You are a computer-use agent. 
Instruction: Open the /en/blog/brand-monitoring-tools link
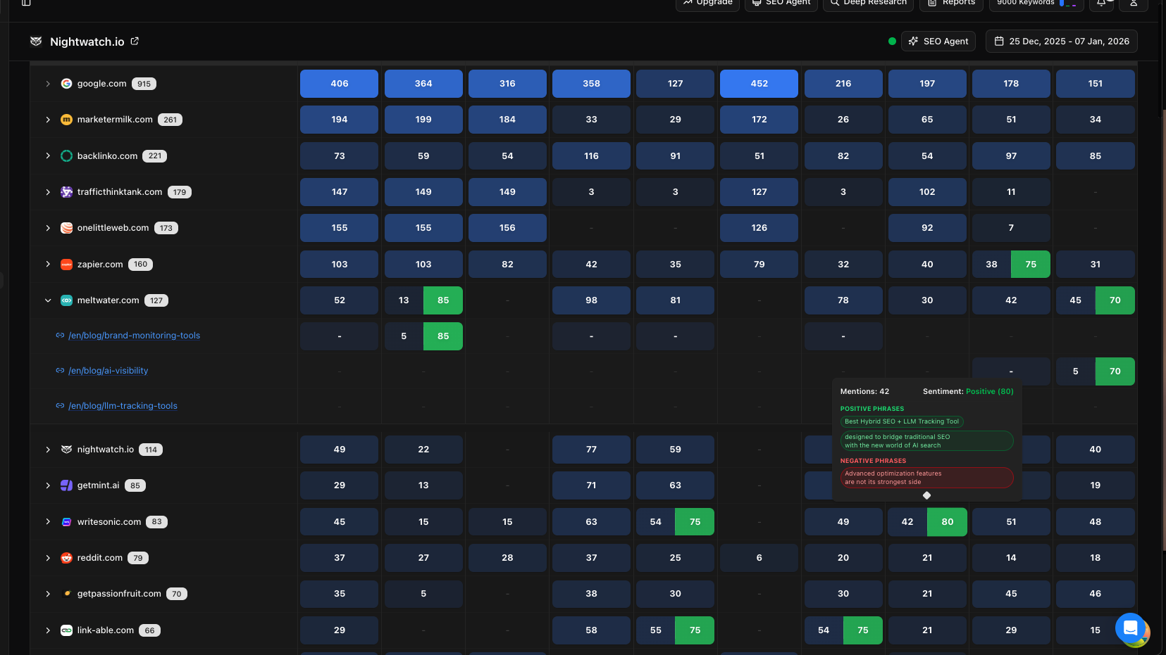tap(134, 336)
